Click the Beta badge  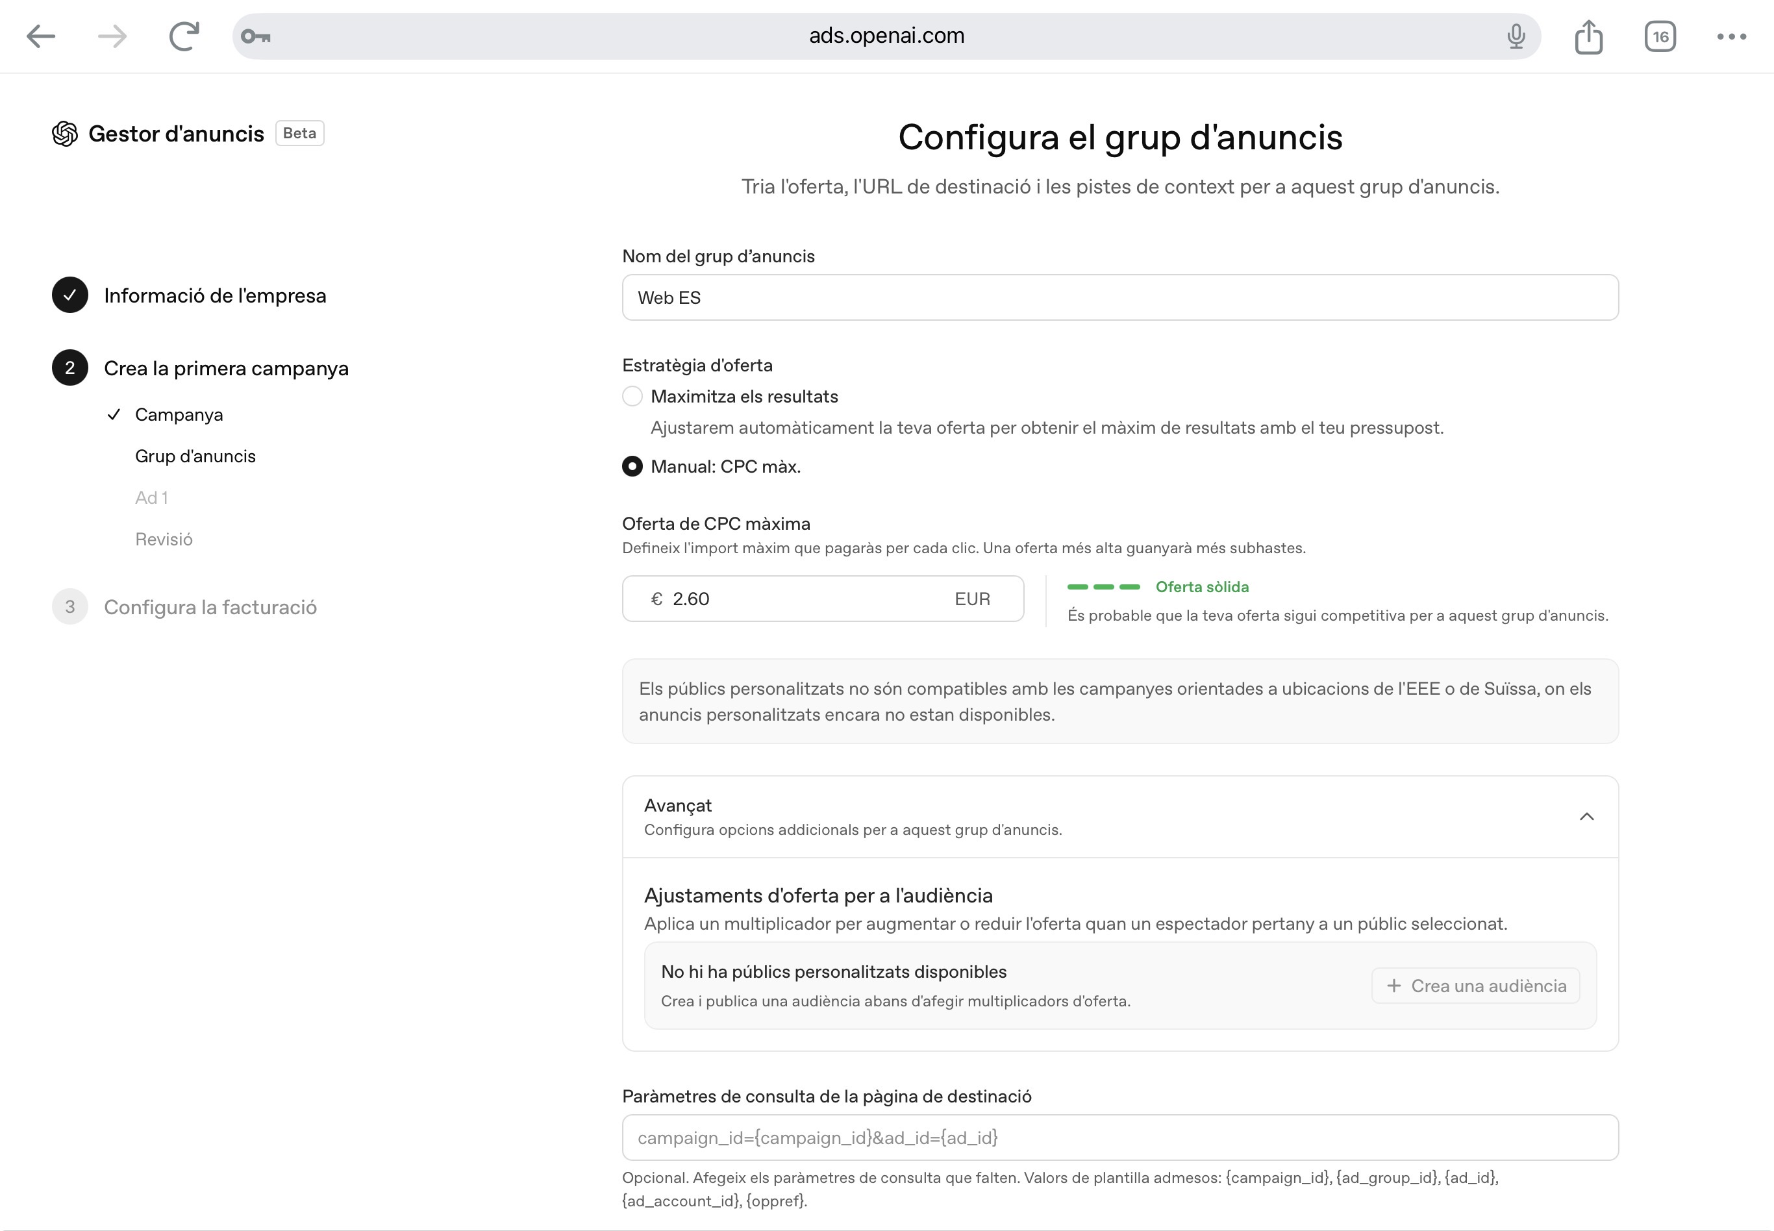(299, 134)
